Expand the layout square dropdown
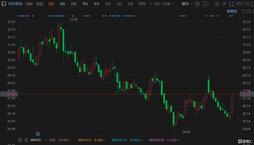Image resolution: width=254 pixels, height=145 pixels. [x=206, y=4]
